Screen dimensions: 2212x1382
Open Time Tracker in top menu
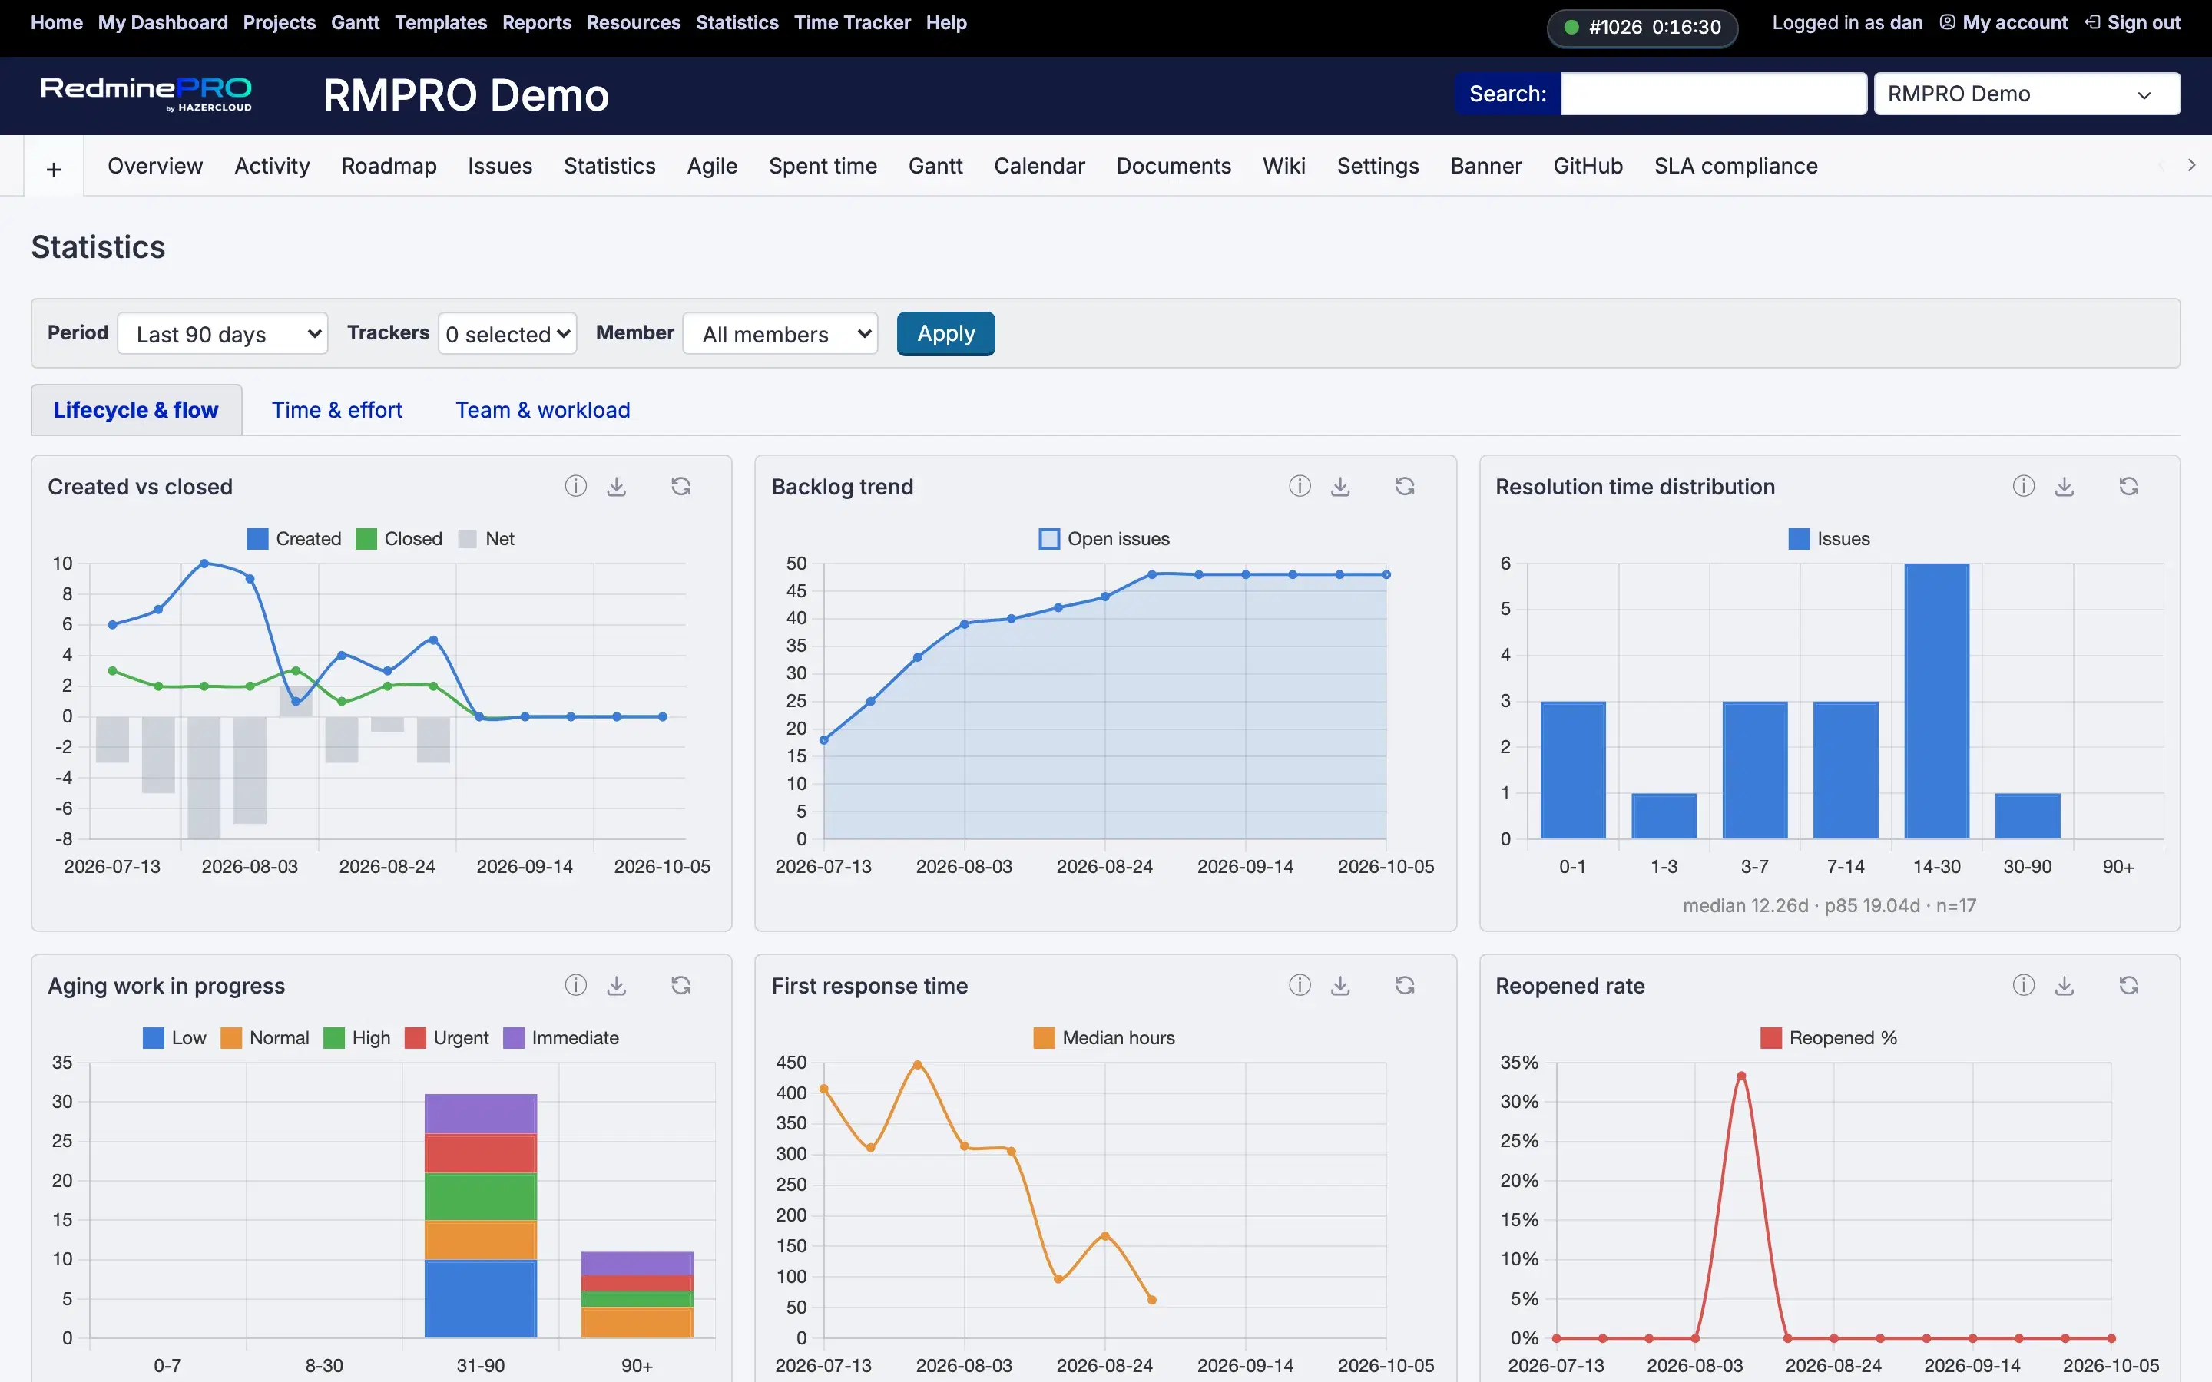(x=852, y=23)
